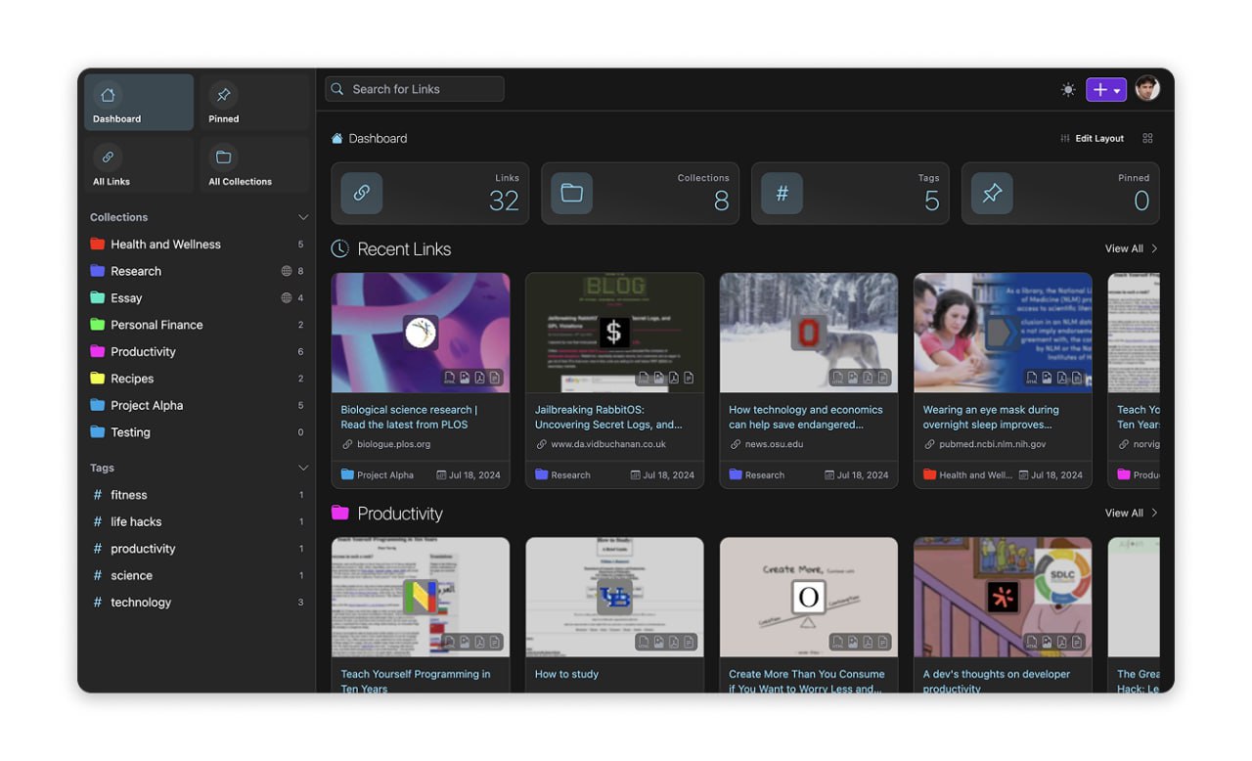Open the user profile avatar menu
The height and width of the screenshot is (761, 1252).
click(1147, 89)
